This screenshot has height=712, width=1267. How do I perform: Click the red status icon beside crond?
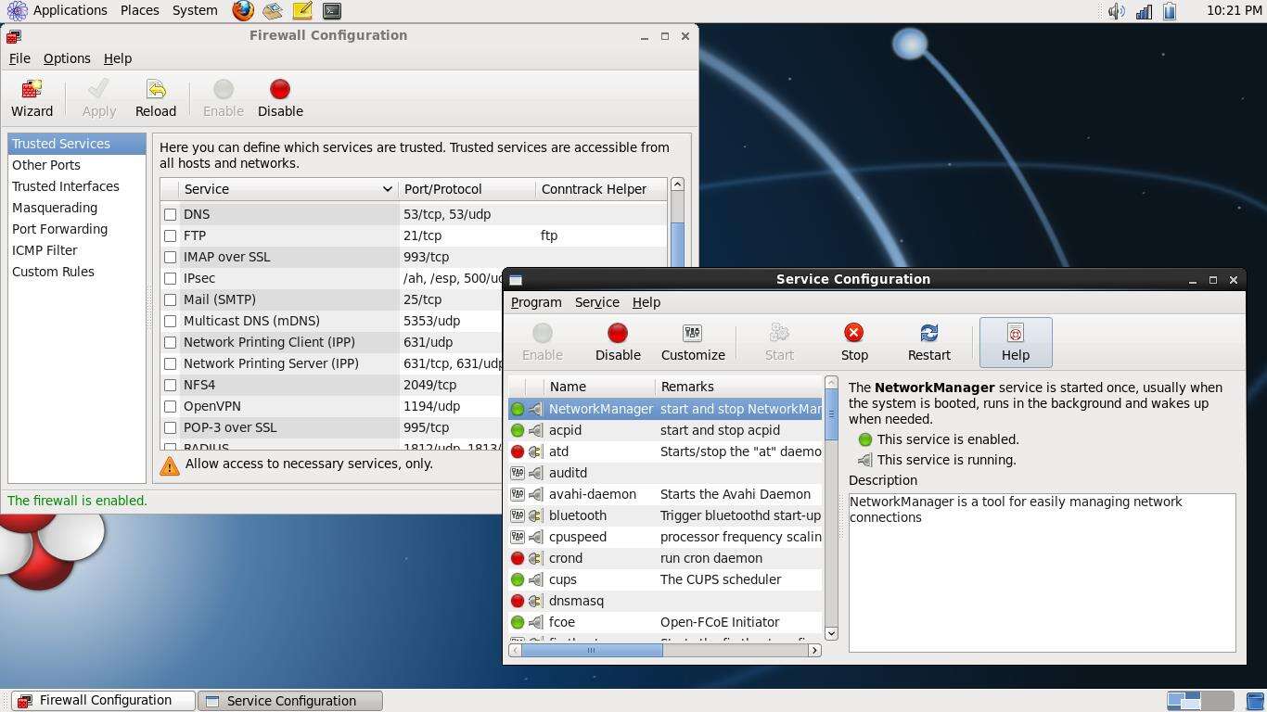(x=518, y=558)
